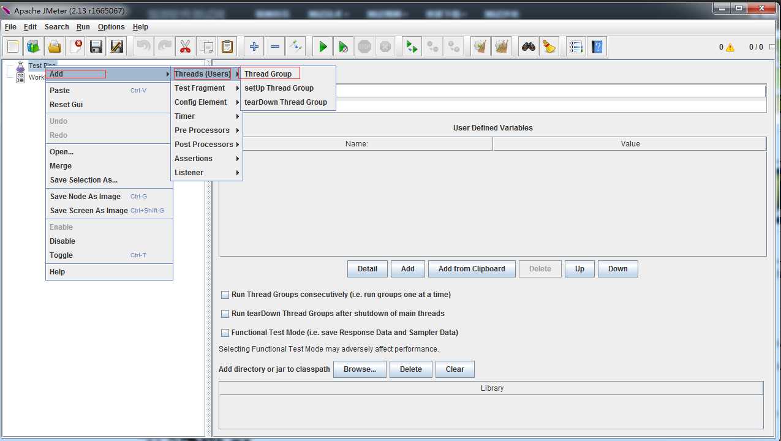Click the warning triangle error counter

tap(730, 47)
